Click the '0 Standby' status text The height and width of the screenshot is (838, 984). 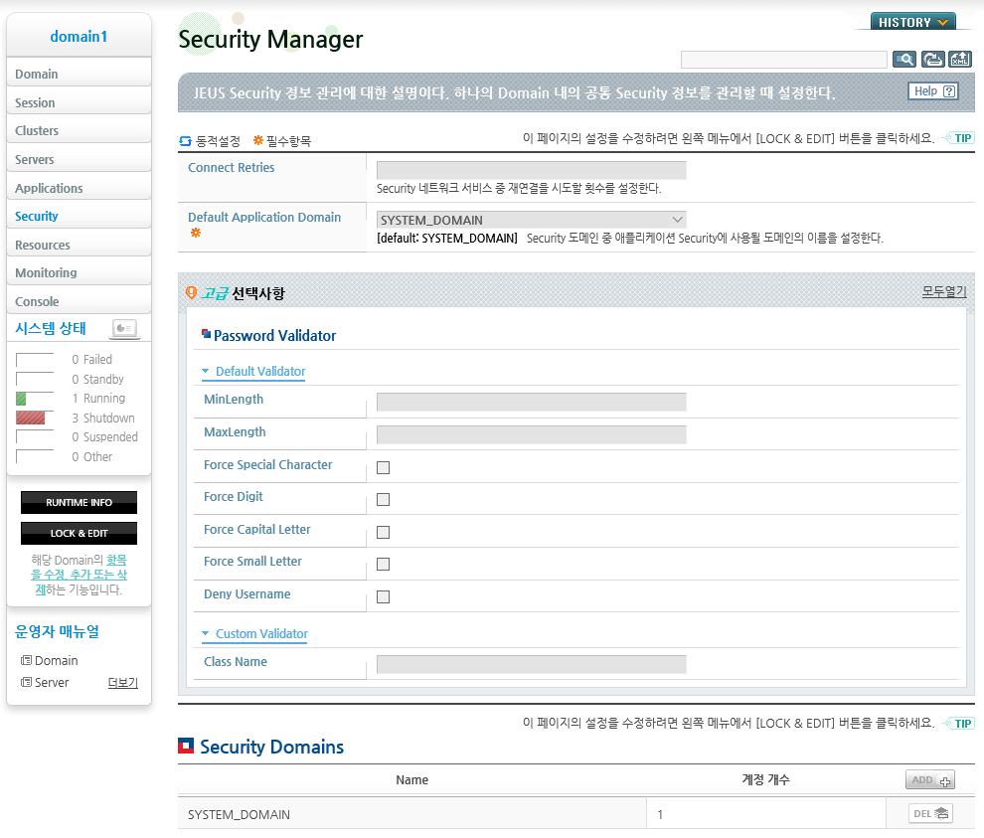click(97, 379)
